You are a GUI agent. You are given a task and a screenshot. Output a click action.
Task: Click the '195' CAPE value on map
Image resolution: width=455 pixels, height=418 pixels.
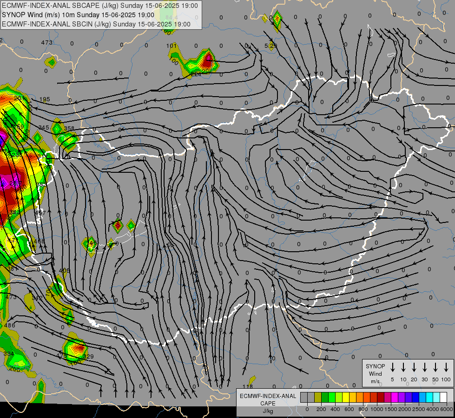[45, 99]
